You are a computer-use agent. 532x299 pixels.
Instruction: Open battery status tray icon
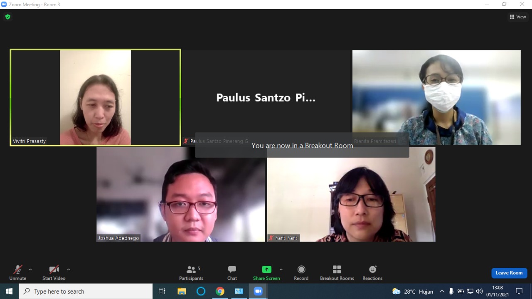point(461,291)
